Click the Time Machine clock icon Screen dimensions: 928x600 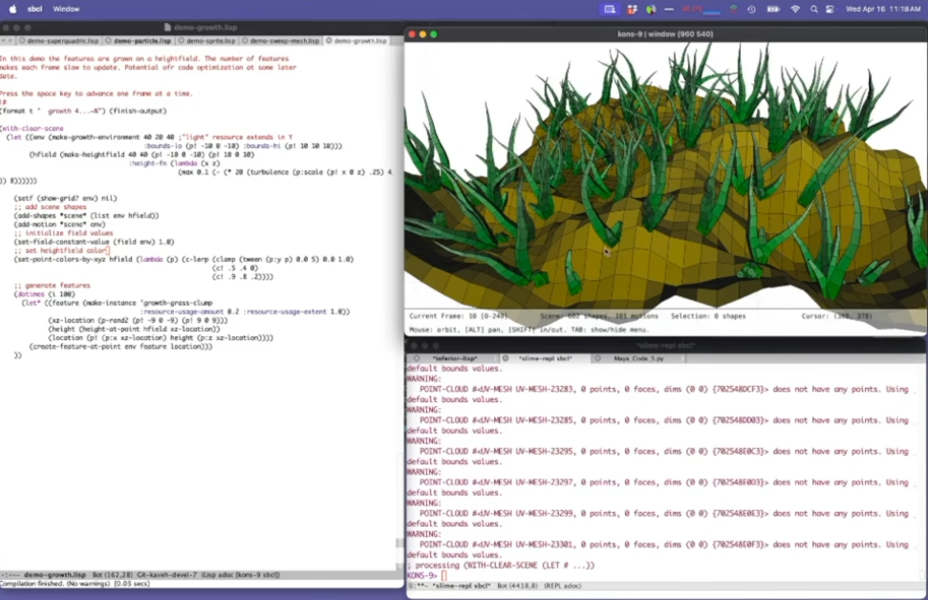[751, 9]
